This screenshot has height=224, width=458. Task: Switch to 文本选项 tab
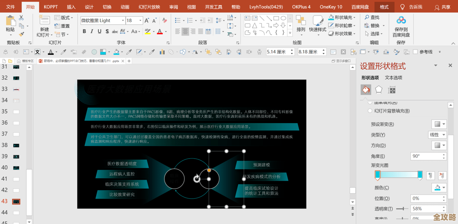coord(393,78)
